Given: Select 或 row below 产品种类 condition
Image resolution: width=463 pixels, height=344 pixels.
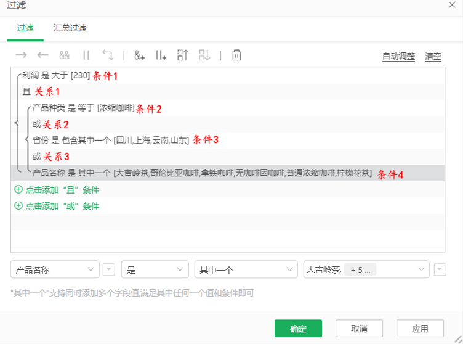Looking at the screenshot, I should coord(228,125).
